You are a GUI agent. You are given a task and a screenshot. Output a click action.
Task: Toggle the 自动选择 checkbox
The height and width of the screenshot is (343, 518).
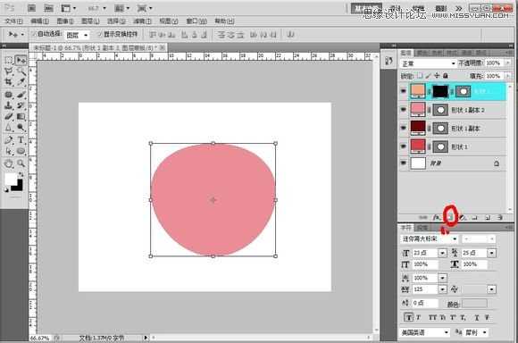click(33, 34)
